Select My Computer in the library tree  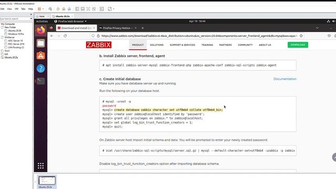tap(8, 24)
